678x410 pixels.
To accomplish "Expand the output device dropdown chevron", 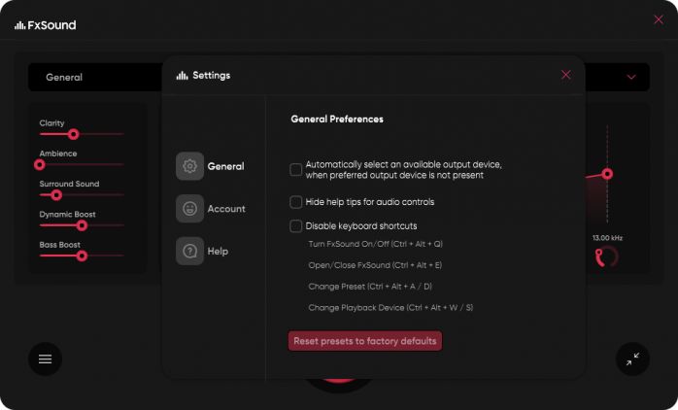I will pos(630,77).
